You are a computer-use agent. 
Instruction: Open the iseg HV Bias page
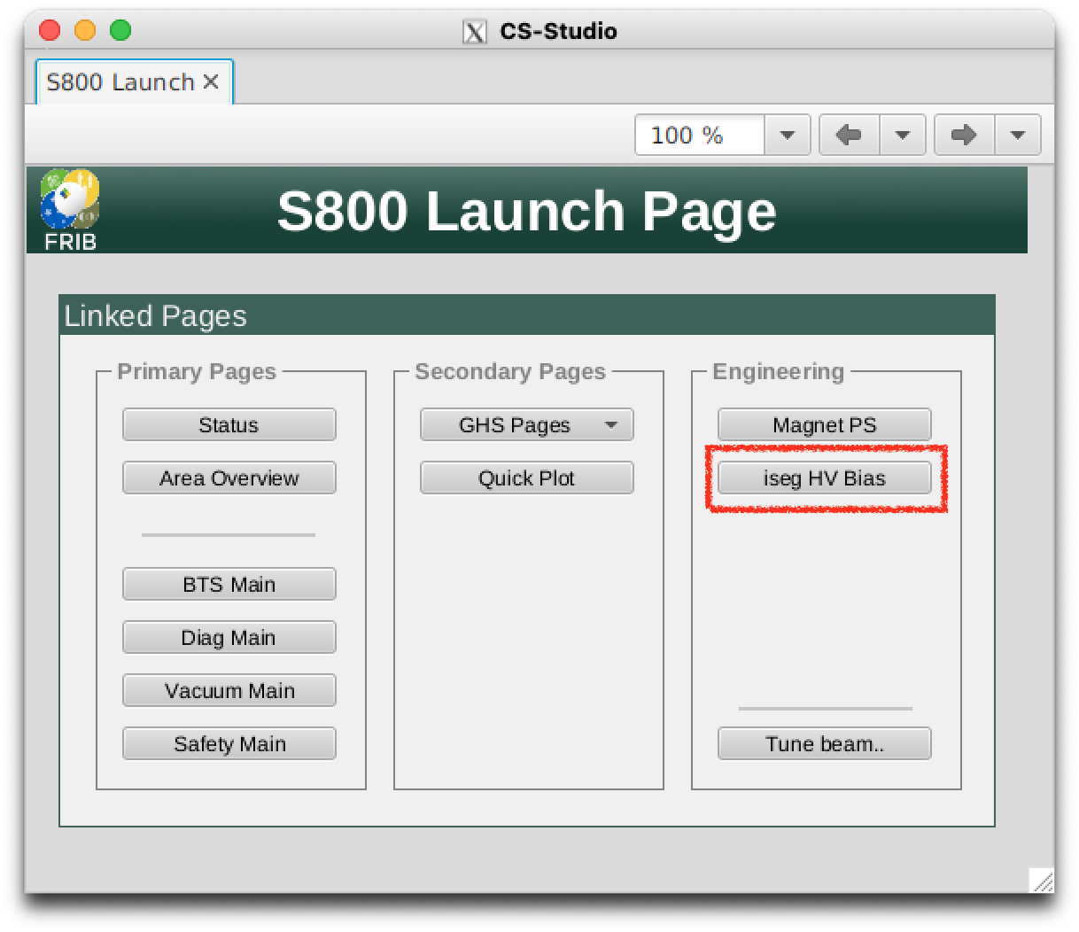[824, 478]
